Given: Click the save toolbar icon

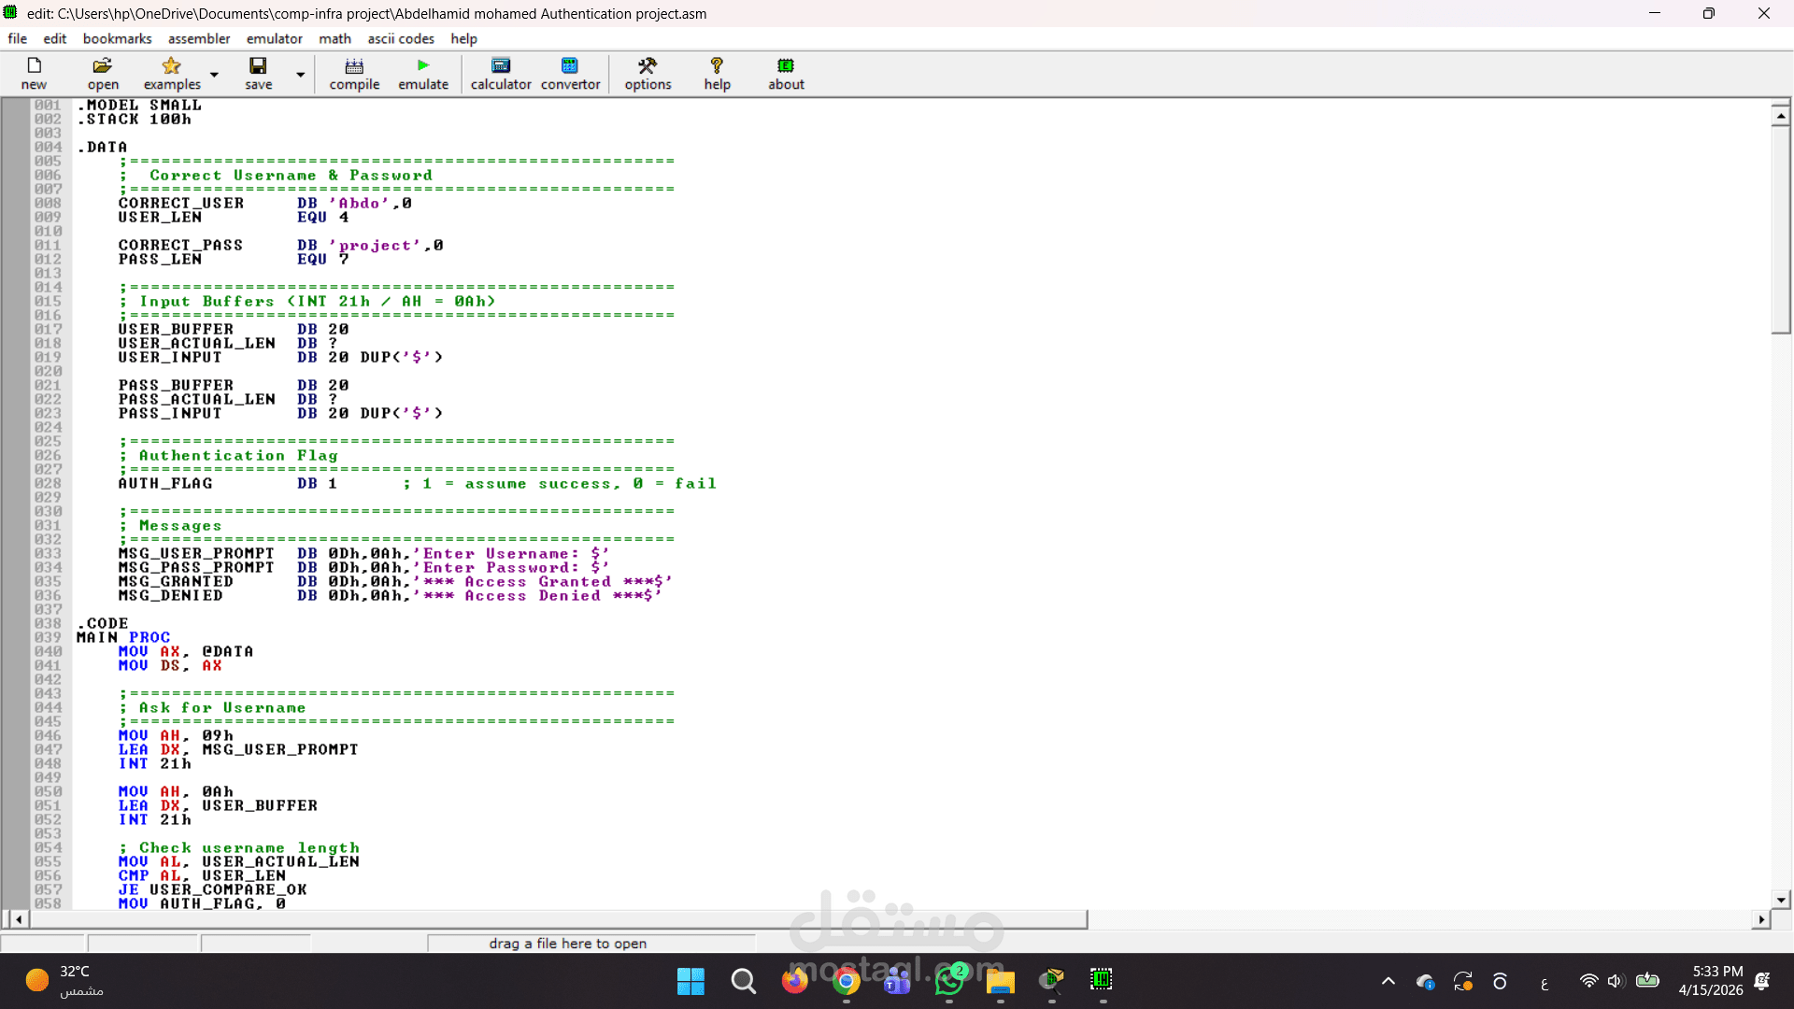Looking at the screenshot, I should [258, 65].
